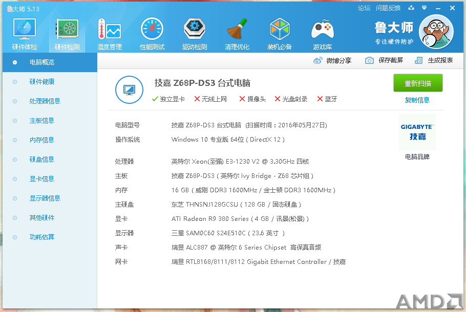Click the round desktop computer icon
The height and width of the screenshot is (312, 466).
tap(129, 90)
